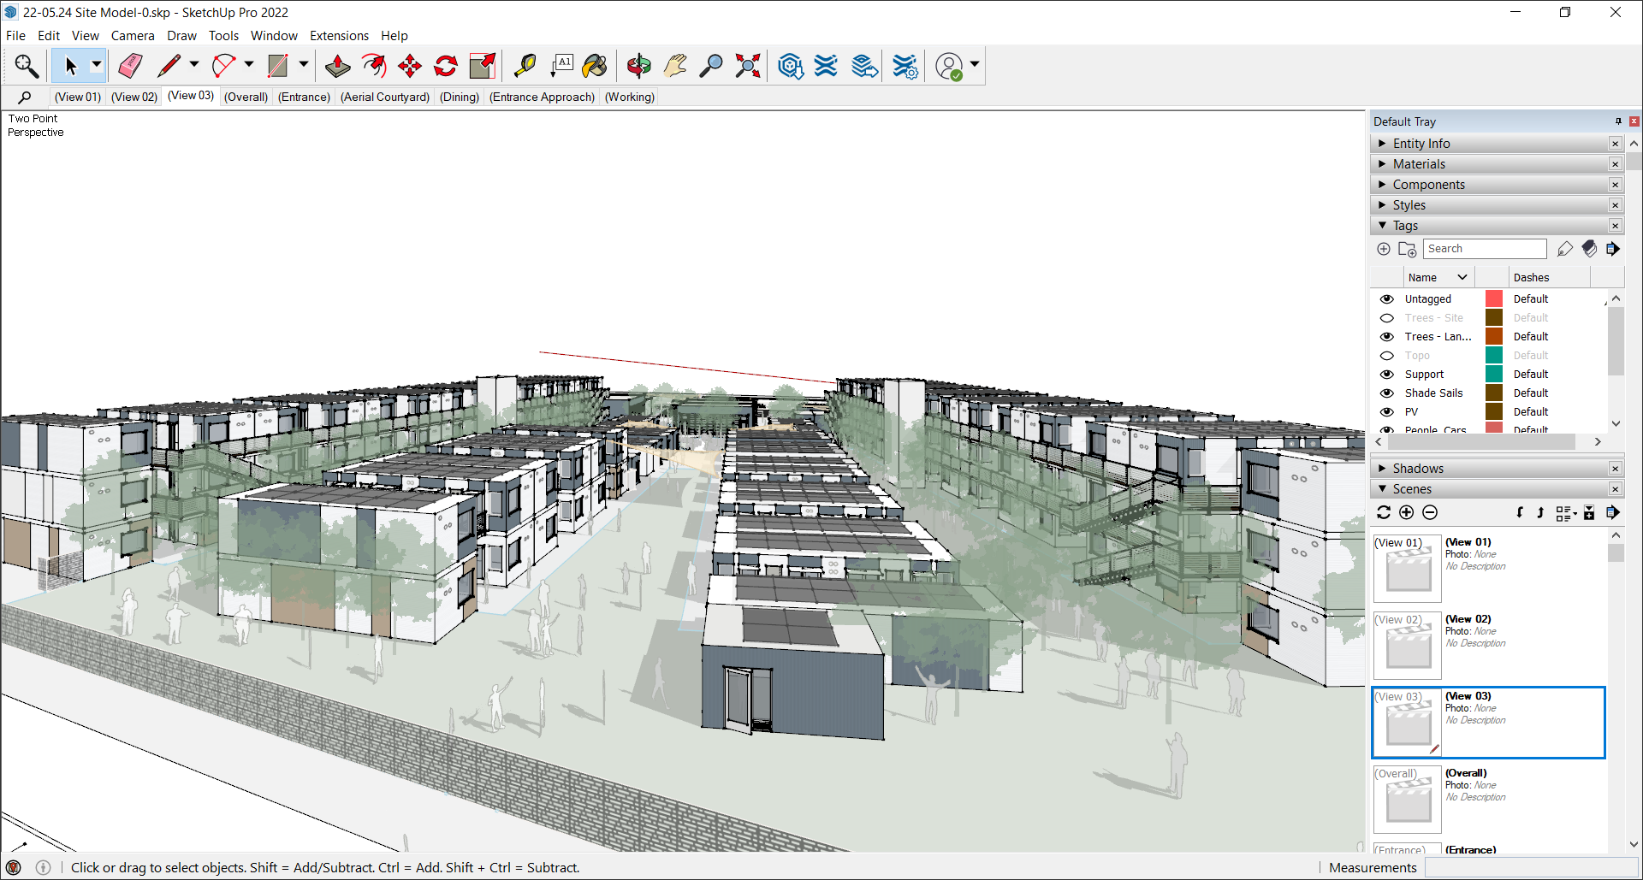
Task: Activate the Move tool
Action: [x=410, y=66]
